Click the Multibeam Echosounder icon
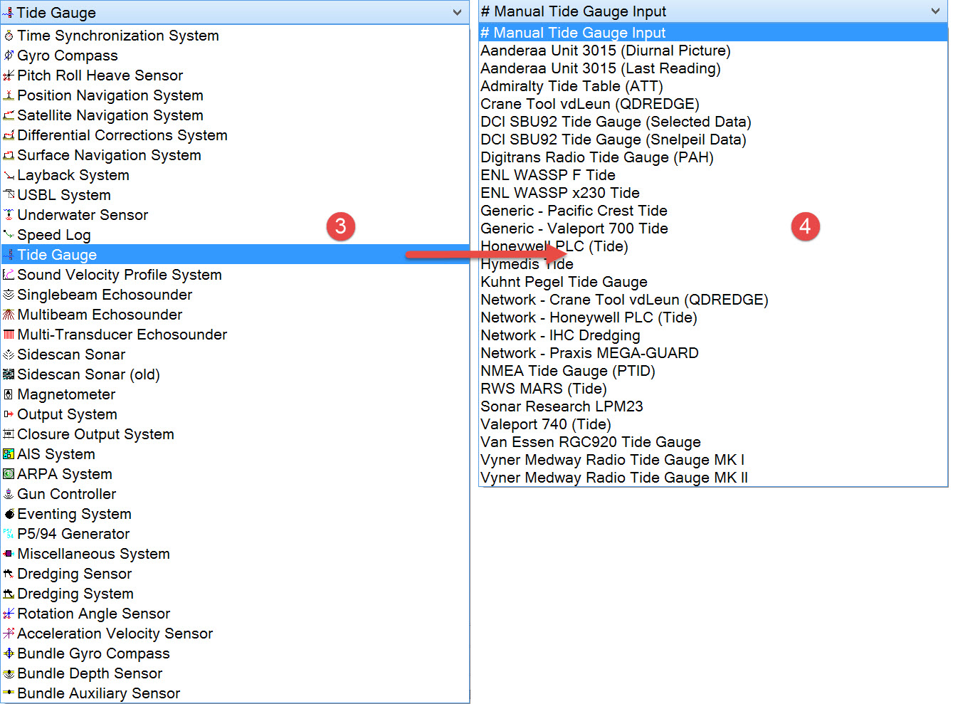 tap(9, 315)
